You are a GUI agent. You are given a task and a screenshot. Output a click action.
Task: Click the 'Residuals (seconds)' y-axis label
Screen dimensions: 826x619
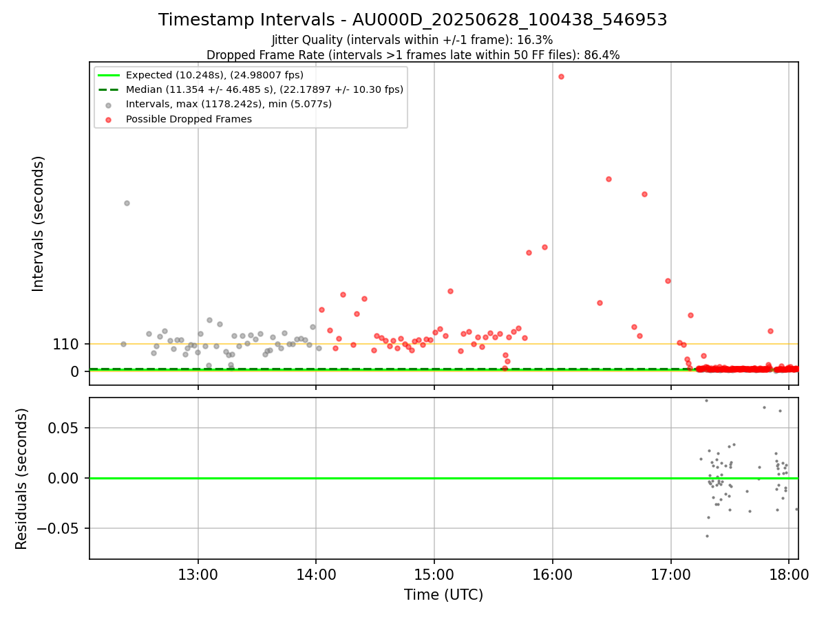(x=22, y=479)
